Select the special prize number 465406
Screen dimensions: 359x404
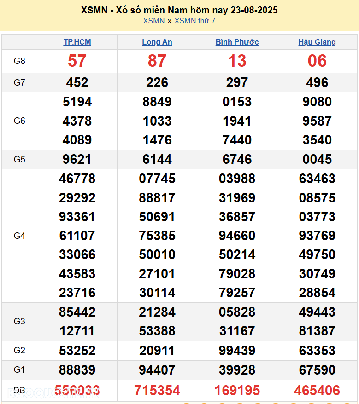(x=317, y=391)
